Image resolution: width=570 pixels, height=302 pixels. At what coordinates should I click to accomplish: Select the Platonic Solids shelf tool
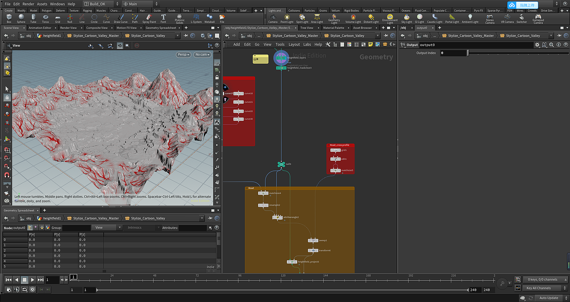coord(179,19)
